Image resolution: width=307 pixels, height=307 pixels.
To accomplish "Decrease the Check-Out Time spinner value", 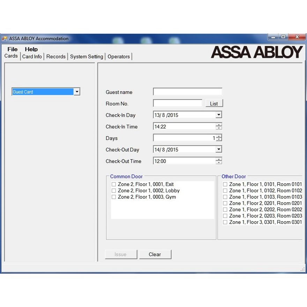I will [x=219, y=163].
